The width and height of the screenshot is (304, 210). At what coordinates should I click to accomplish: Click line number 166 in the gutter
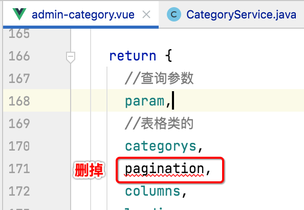pyautogui.click(x=19, y=56)
